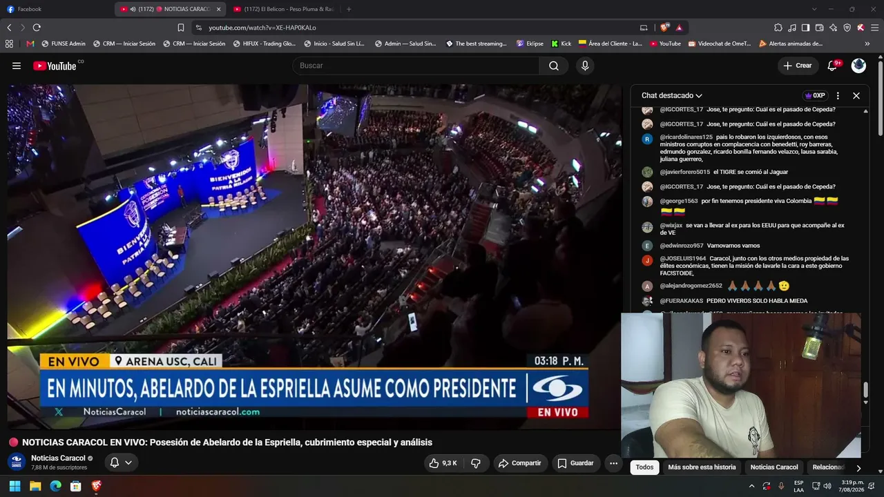The height and width of the screenshot is (497, 884).
Task: Open a new browser tab
Action: 349,9
